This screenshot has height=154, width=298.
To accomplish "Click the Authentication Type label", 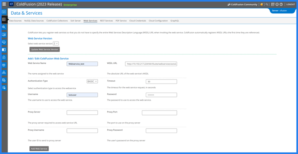I will (x=38, y=81).
